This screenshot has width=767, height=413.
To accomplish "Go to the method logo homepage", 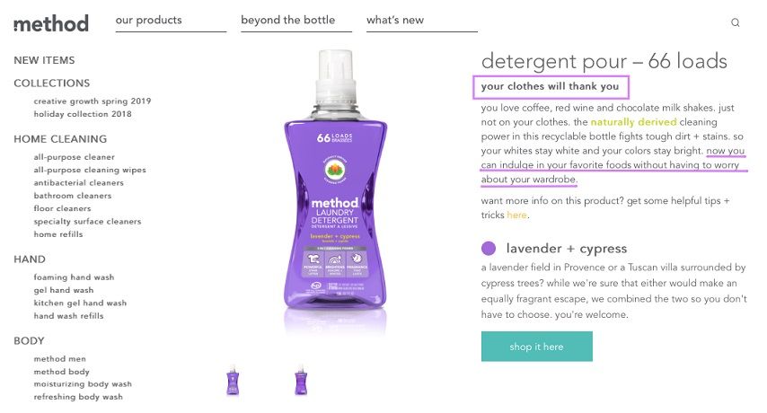I will point(51,23).
